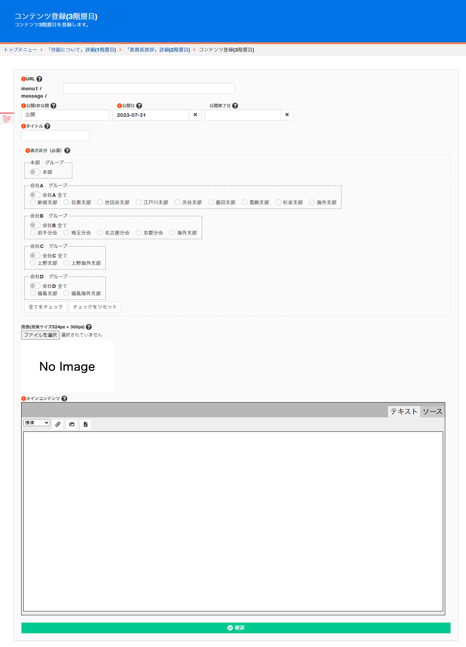Insert an image with the editor image icon

click(72, 424)
